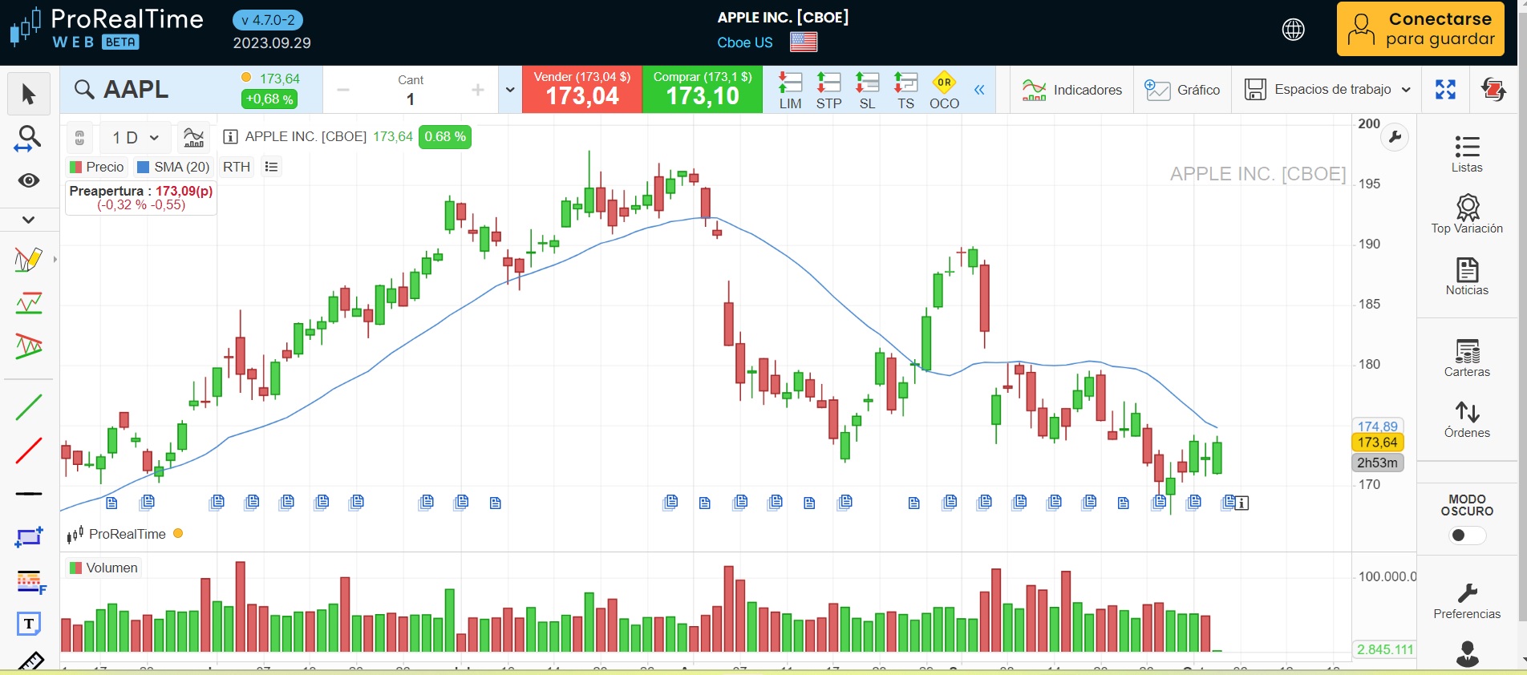Open the Gráfico menu
Image resolution: width=1527 pixels, height=675 pixels.
coord(1182,90)
